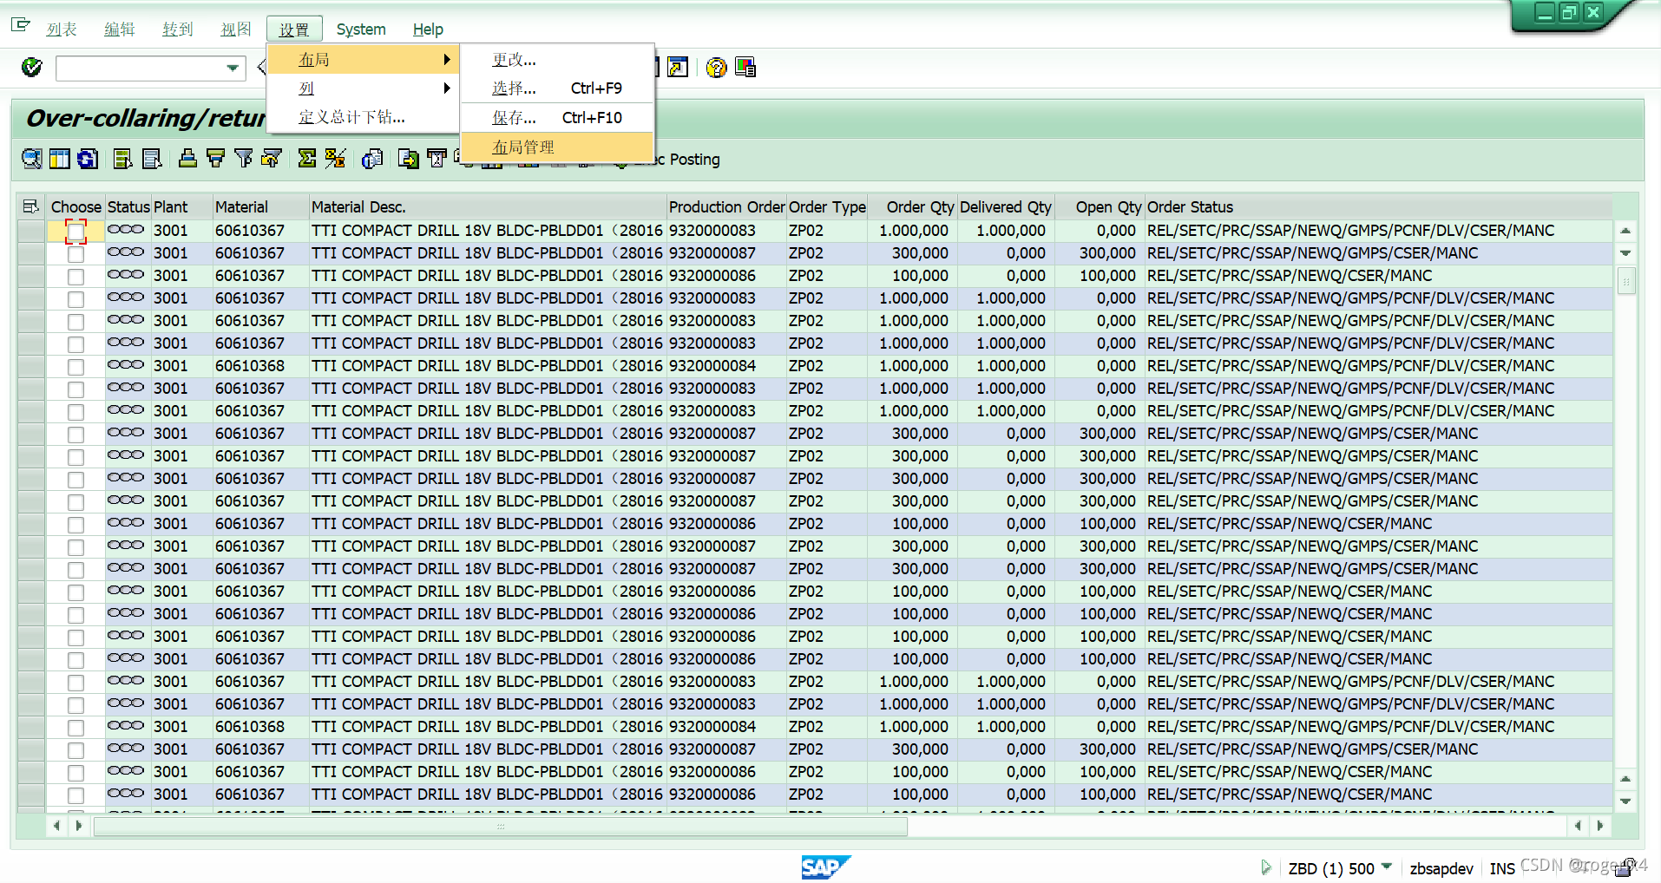Click the horizontal scrollbar thumb
The height and width of the screenshot is (883, 1661).
point(501,827)
